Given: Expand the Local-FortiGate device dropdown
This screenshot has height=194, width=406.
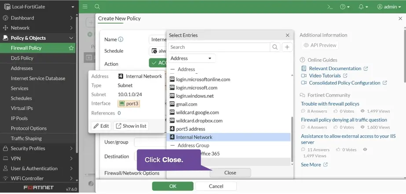Looking at the screenshot, I should click(x=73, y=7).
